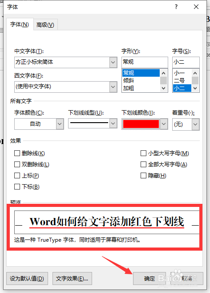Viewport: 210px width, 293px height.
Task: Select 小一 in the 字号 list
Action: pos(182,73)
